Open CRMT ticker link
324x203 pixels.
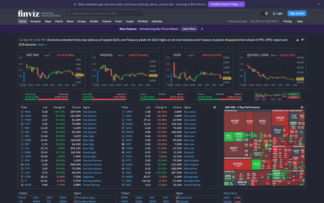coord(129,112)
